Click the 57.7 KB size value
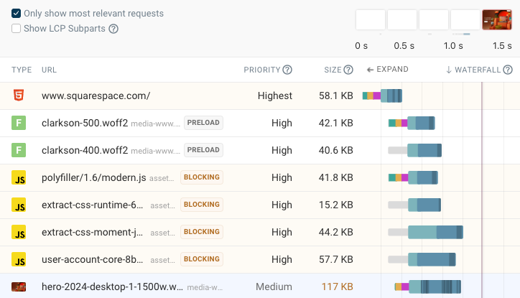520x298 pixels. tap(336, 259)
